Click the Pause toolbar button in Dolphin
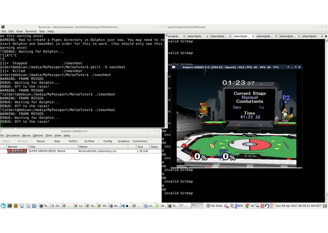 41,141
